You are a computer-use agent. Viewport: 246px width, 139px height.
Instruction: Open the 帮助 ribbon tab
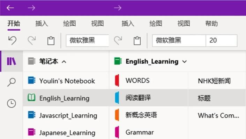(x=211, y=24)
